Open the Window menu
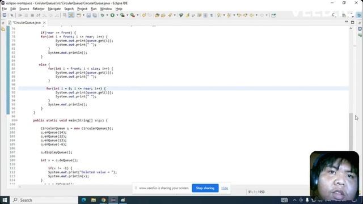The height and width of the screenshot is (204, 363). click(106, 9)
